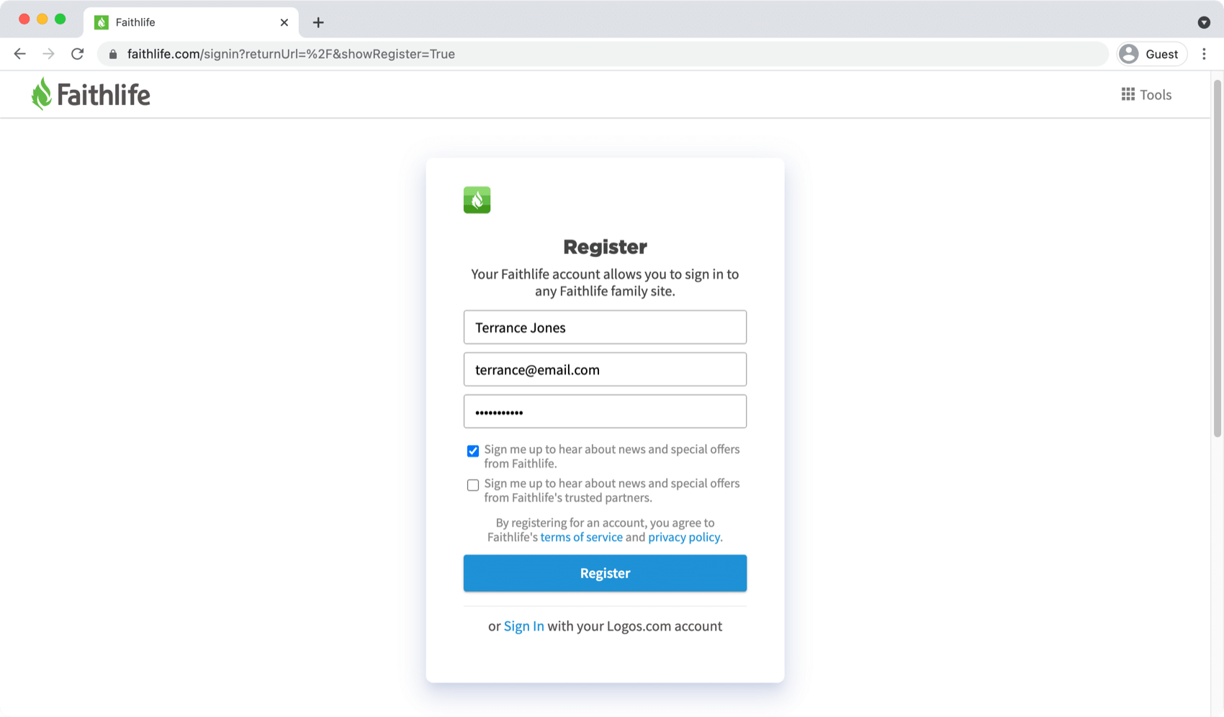Viewport: 1224px width, 717px height.
Task: Follow the Sign In link
Action: (x=523, y=626)
